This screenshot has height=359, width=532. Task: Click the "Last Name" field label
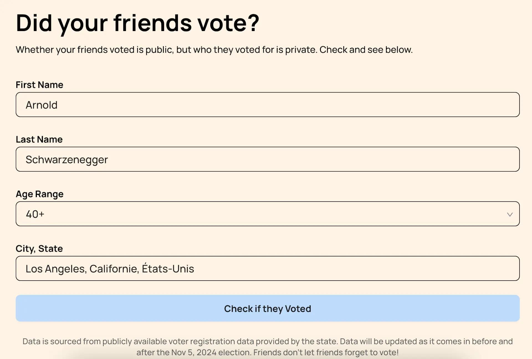(x=39, y=139)
